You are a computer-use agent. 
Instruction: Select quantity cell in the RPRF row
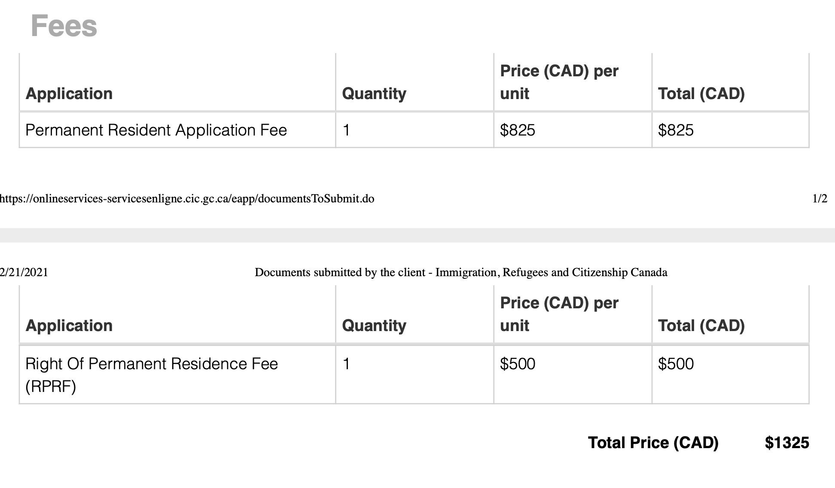tap(346, 364)
